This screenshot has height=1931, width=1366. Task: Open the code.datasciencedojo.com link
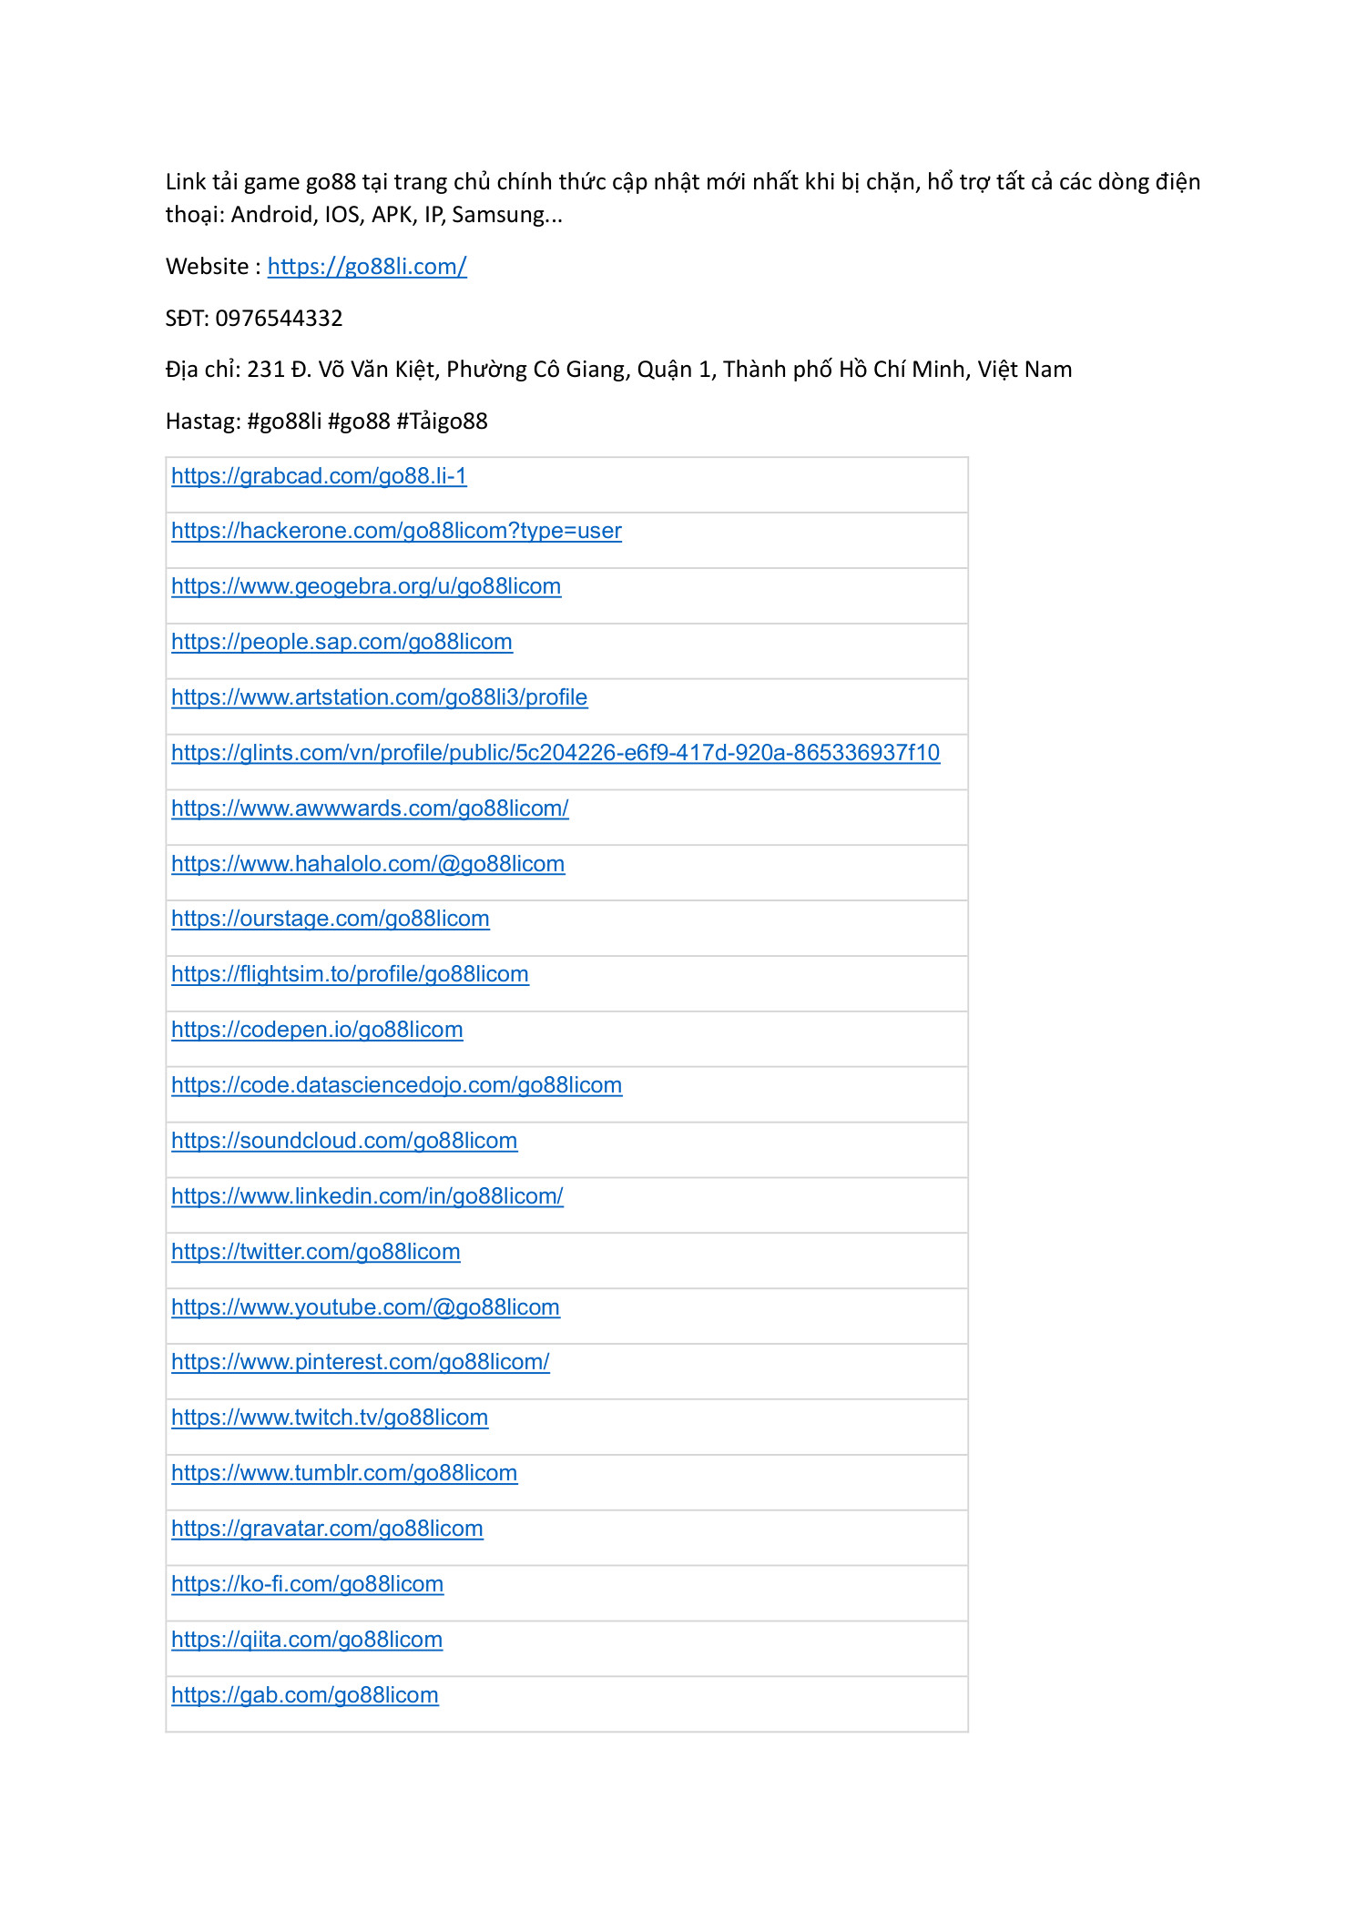396,1085
